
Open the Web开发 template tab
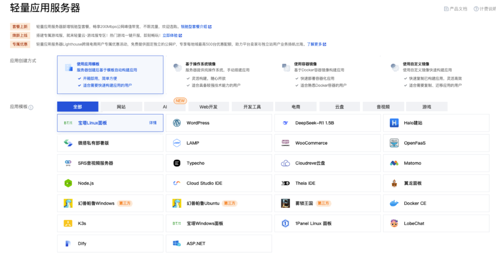tap(209, 107)
